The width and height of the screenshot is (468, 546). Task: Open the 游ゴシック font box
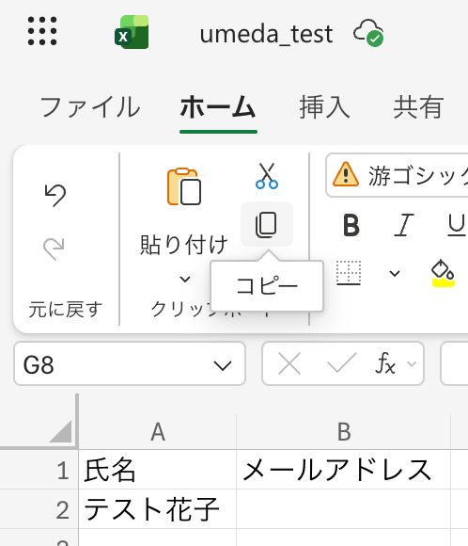click(x=397, y=175)
